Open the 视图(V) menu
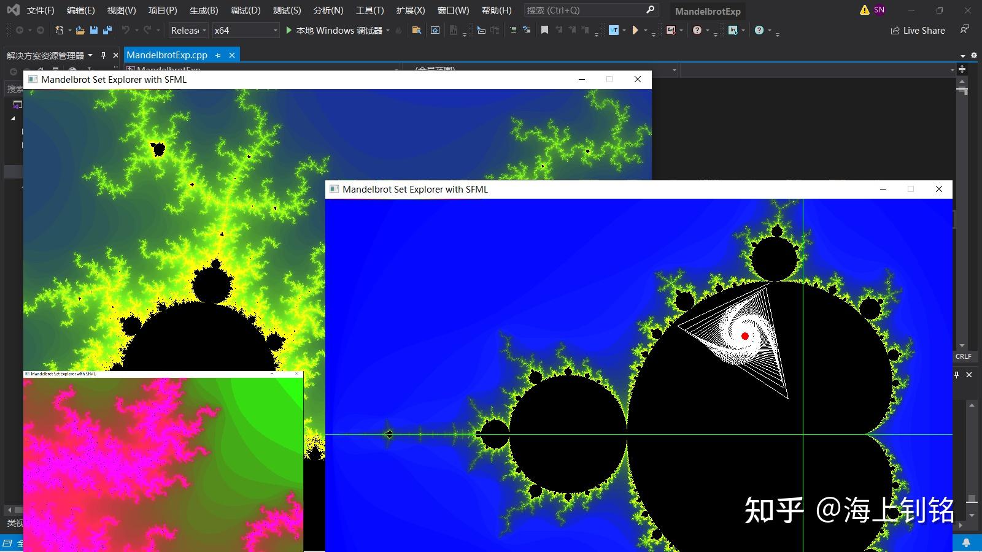This screenshot has height=552, width=982. (122, 10)
